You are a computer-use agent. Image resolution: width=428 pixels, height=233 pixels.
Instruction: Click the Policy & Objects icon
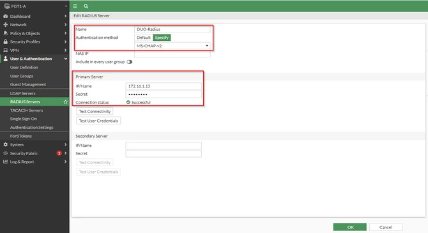click(x=6, y=33)
